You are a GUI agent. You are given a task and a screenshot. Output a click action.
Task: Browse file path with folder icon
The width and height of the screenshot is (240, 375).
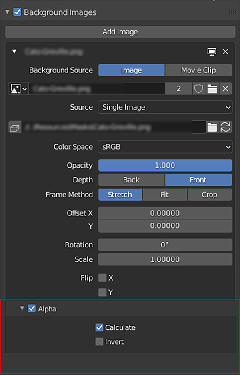tap(212, 127)
